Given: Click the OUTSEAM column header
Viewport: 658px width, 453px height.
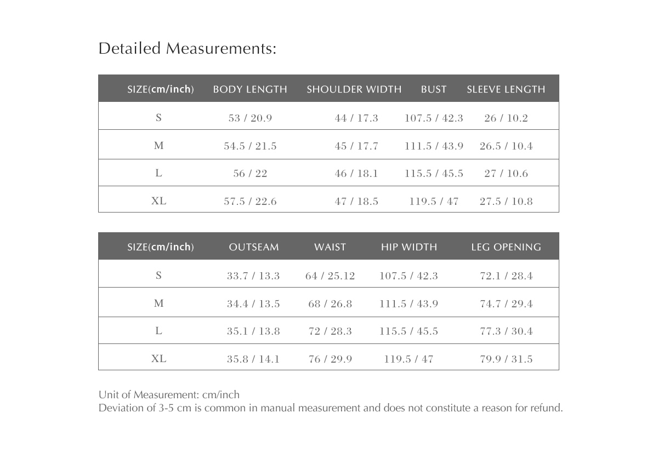Looking at the screenshot, I should point(254,247).
